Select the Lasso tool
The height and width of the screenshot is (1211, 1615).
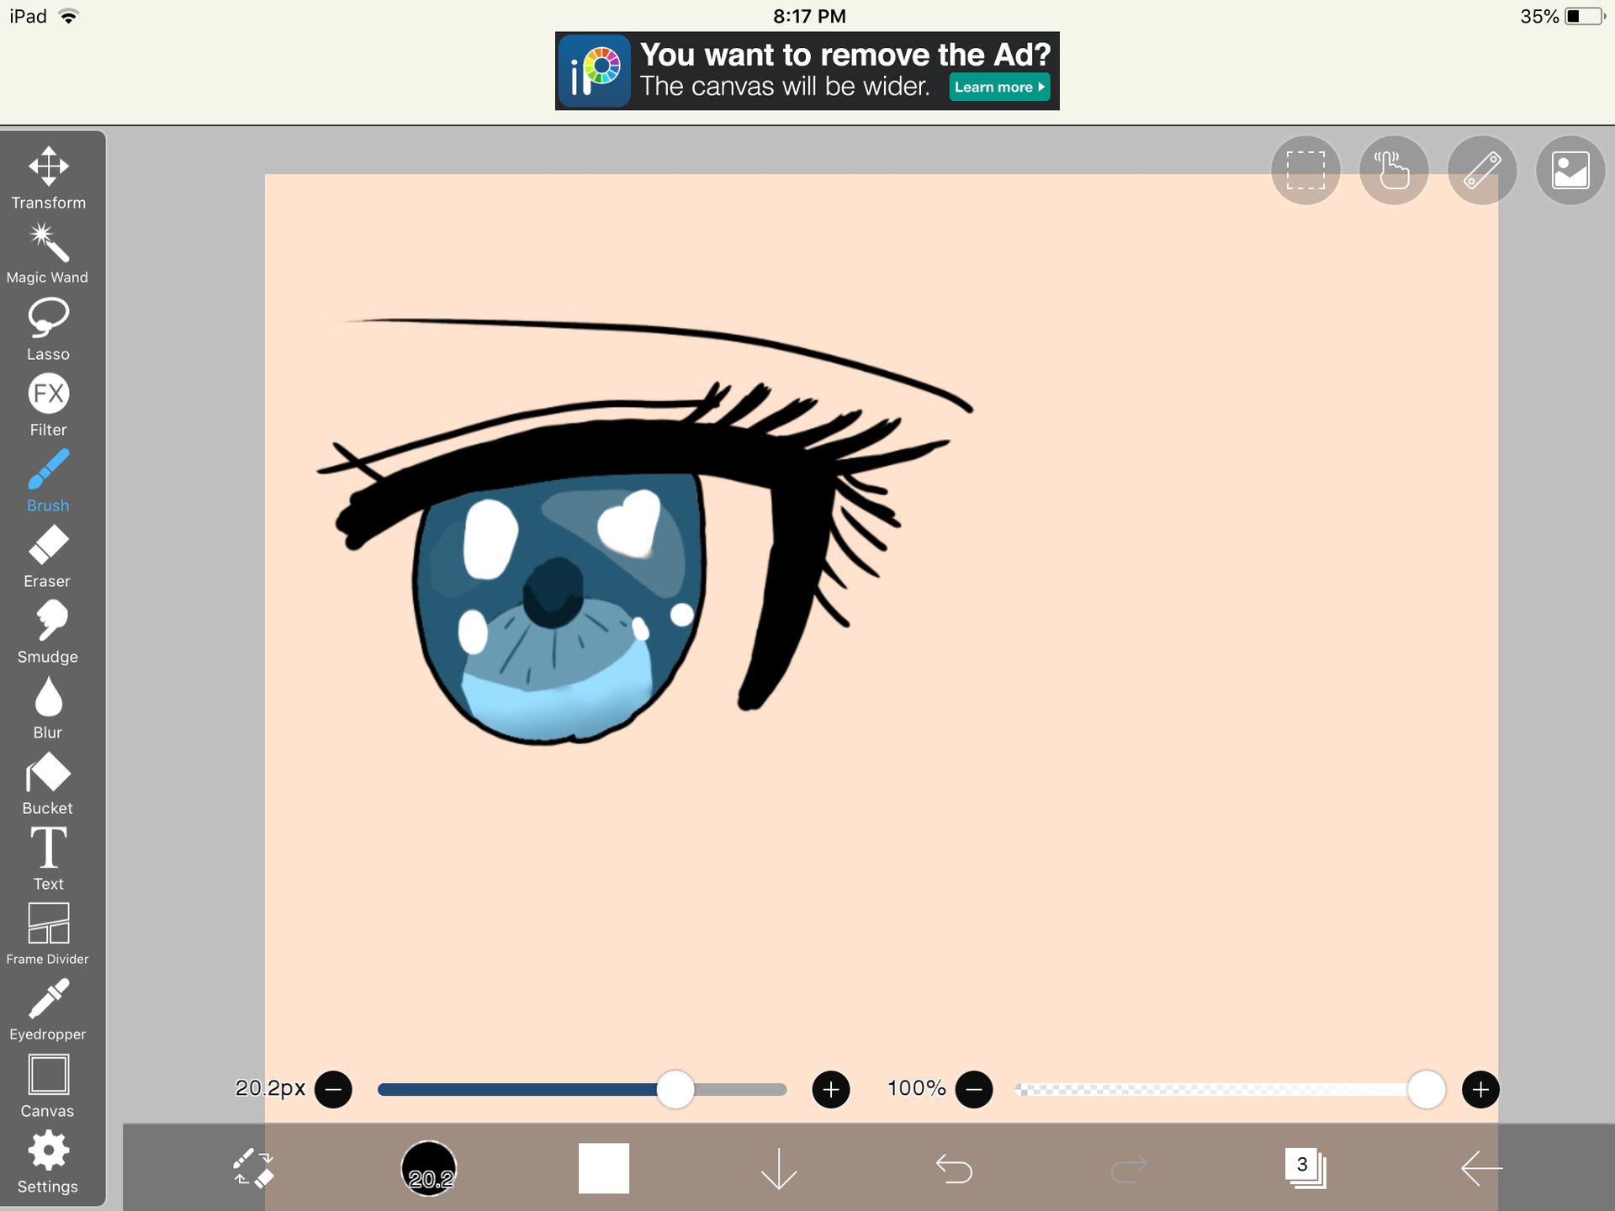[x=48, y=329]
